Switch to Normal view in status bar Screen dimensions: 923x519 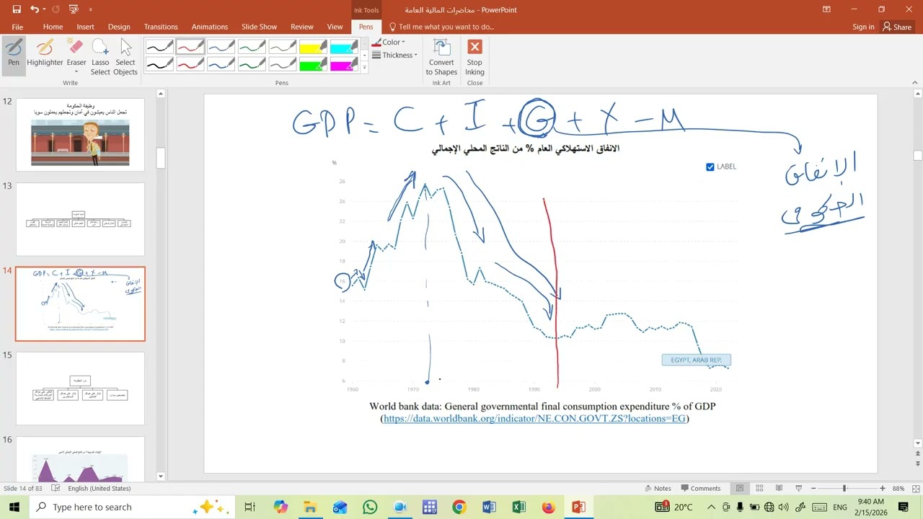(x=739, y=488)
